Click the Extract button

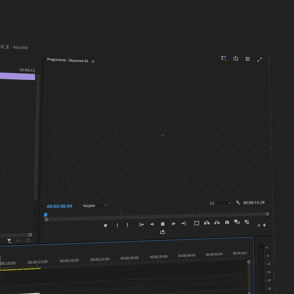click(x=217, y=223)
